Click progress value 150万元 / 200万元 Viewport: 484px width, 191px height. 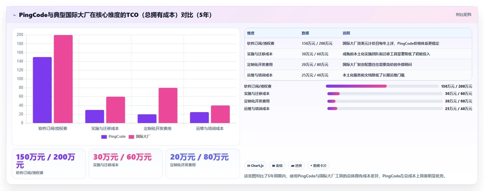click(456, 86)
